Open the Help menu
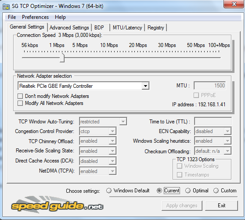This screenshot has width=245, height=220. pos(60,17)
